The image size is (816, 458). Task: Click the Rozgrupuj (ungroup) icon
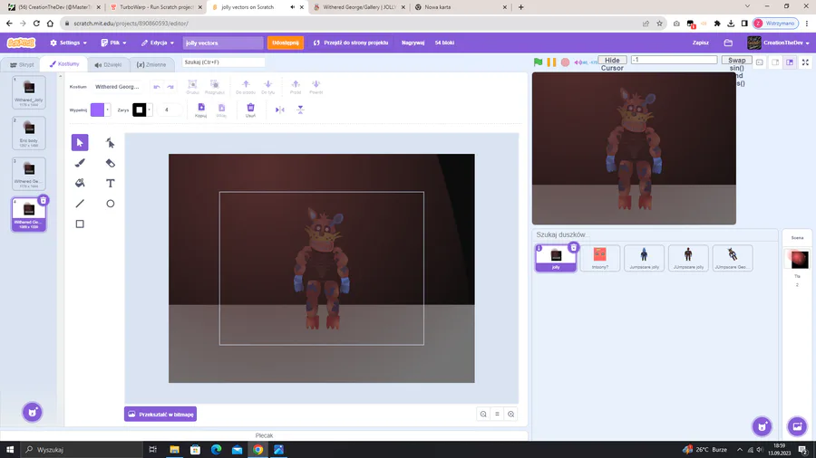[214, 87]
